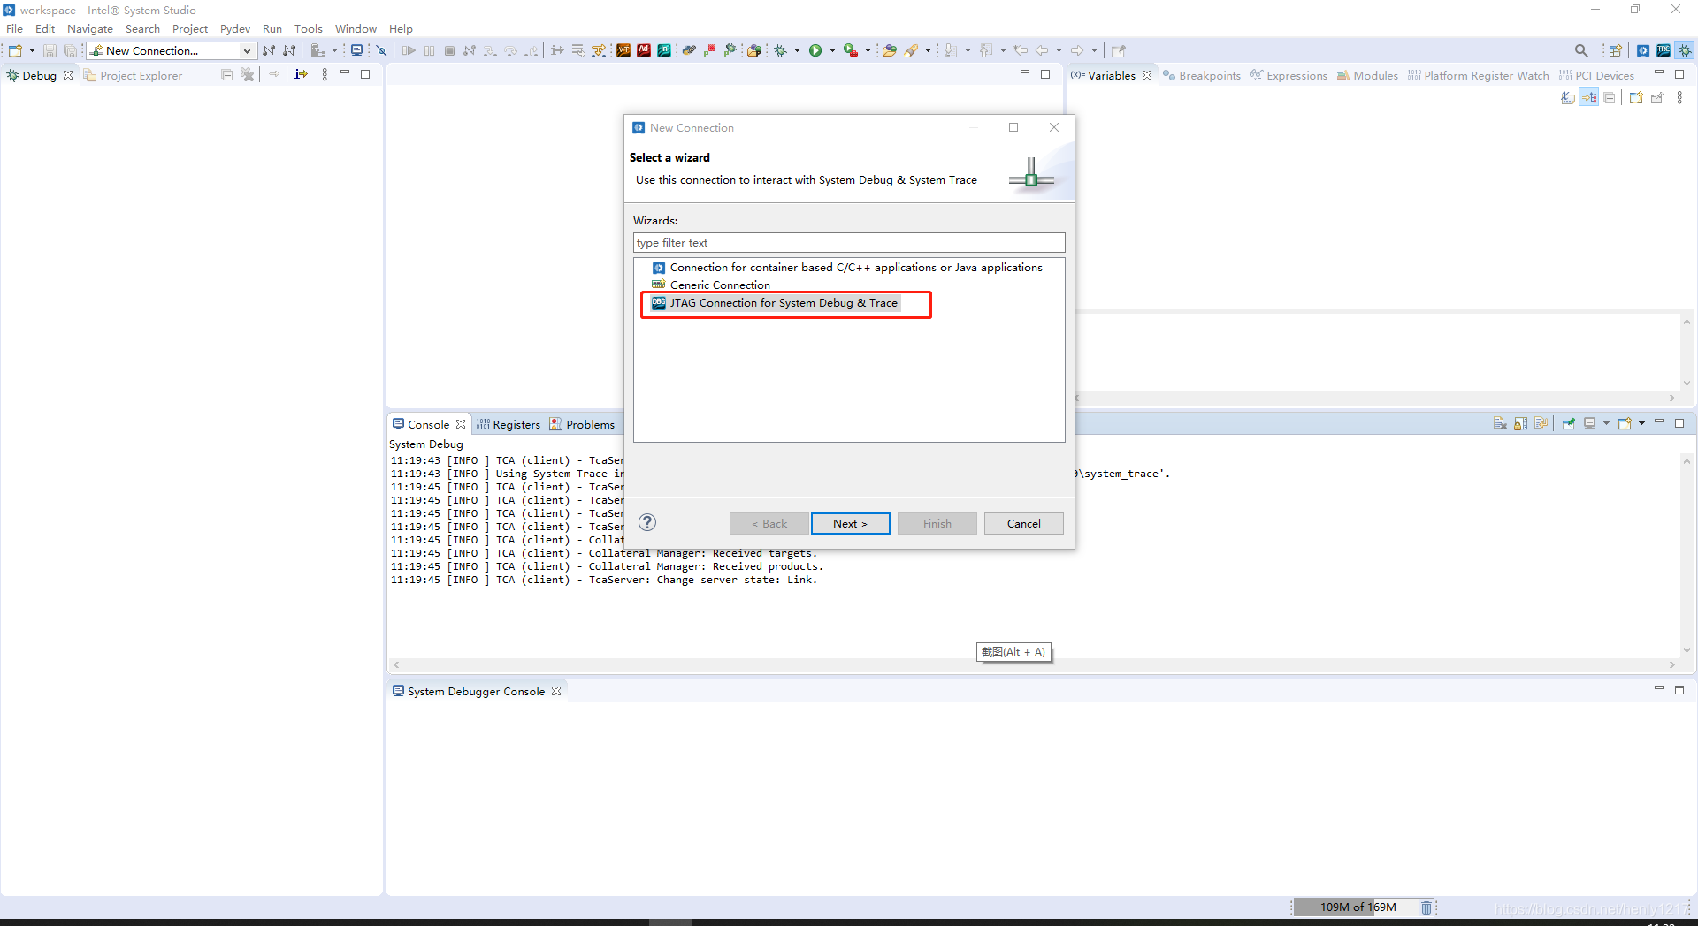Click the Terminate stop toolbar icon

(449, 50)
